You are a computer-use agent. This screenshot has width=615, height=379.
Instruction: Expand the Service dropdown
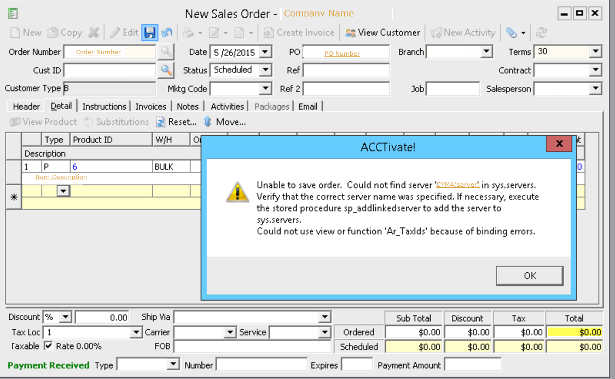325,332
